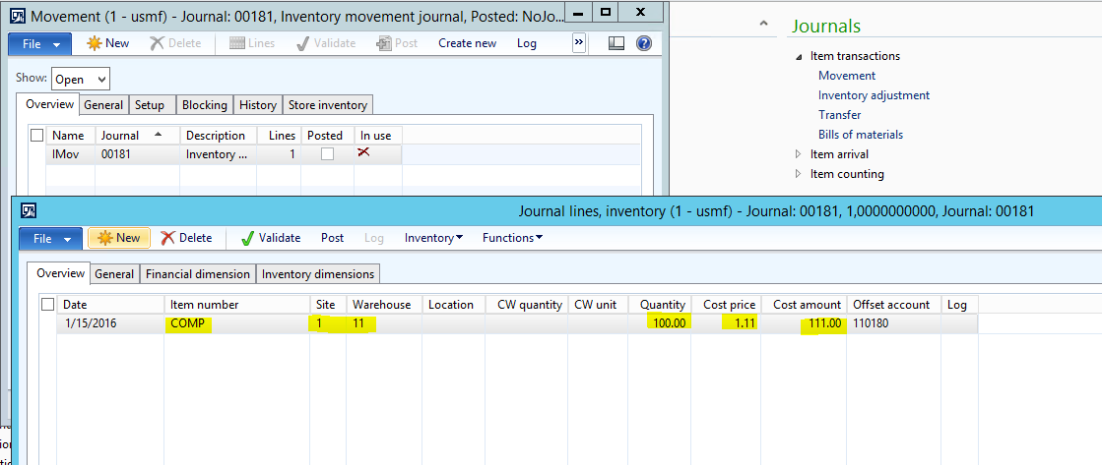The image size is (1102, 465).
Task: Click the view layout icon beside help
Action: [x=616, y=43]
